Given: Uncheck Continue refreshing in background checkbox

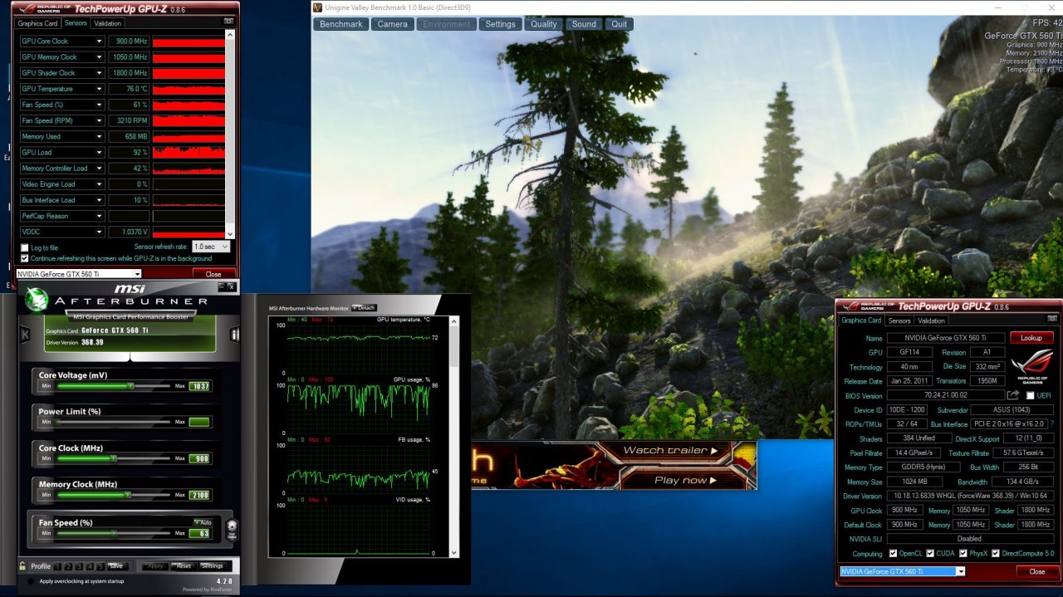Looking at the screenshot, I should point(24,258).
